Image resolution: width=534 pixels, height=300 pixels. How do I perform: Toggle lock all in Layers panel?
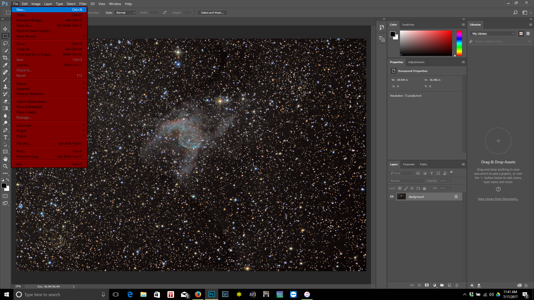[424, 188]
